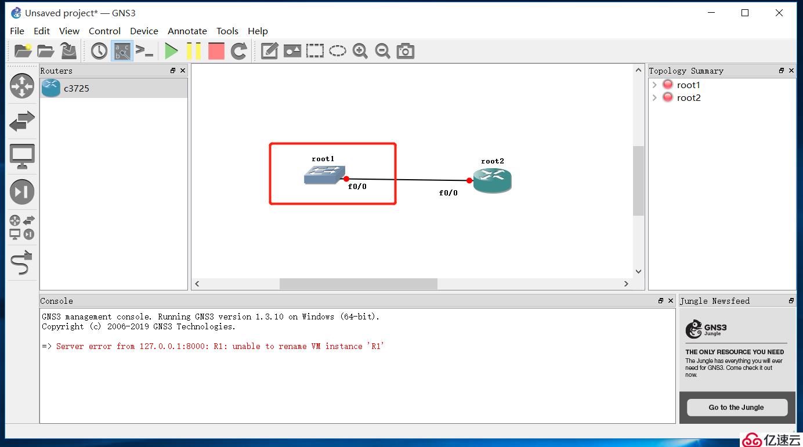Click the red server error message
This screenshot has height=447, width=803.
click(220, 346)
